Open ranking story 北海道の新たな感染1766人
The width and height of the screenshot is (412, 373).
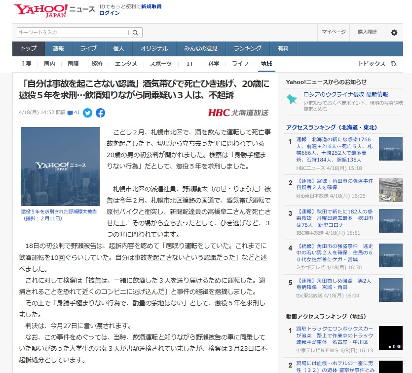[x=334, y=149]
